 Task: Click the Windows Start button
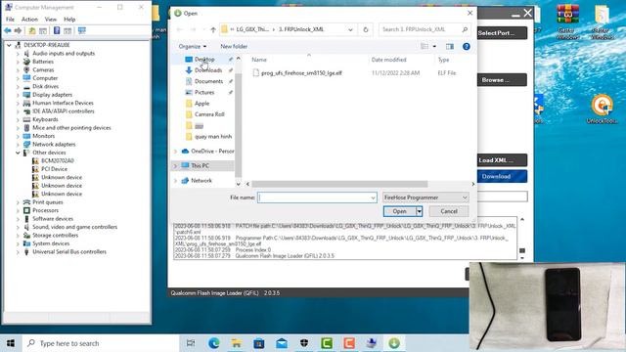click(11, 343)
